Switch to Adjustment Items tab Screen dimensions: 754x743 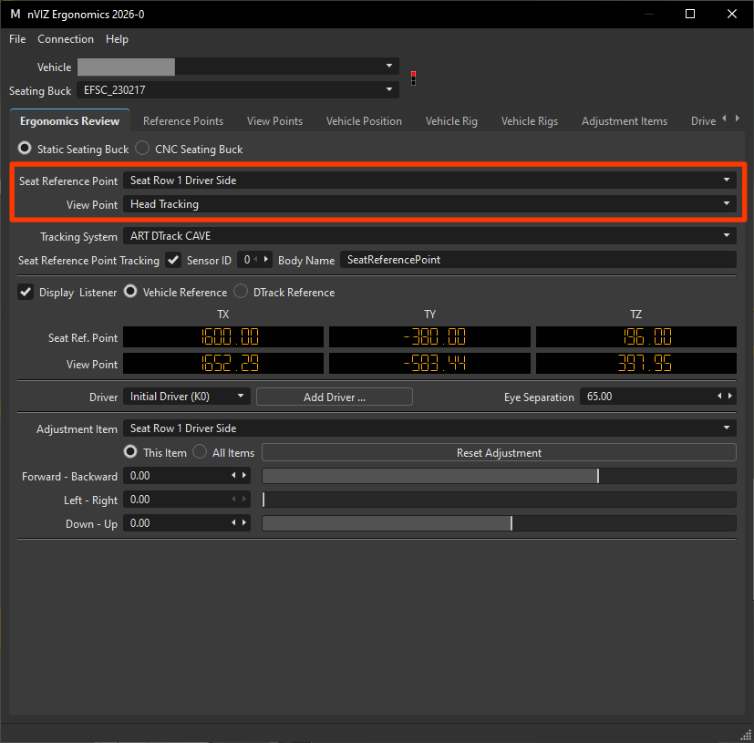pos(625,121)
